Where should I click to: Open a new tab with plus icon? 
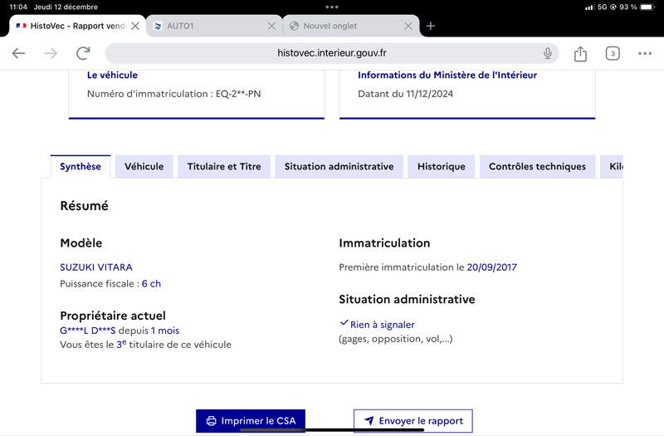(x=430, y=26)
